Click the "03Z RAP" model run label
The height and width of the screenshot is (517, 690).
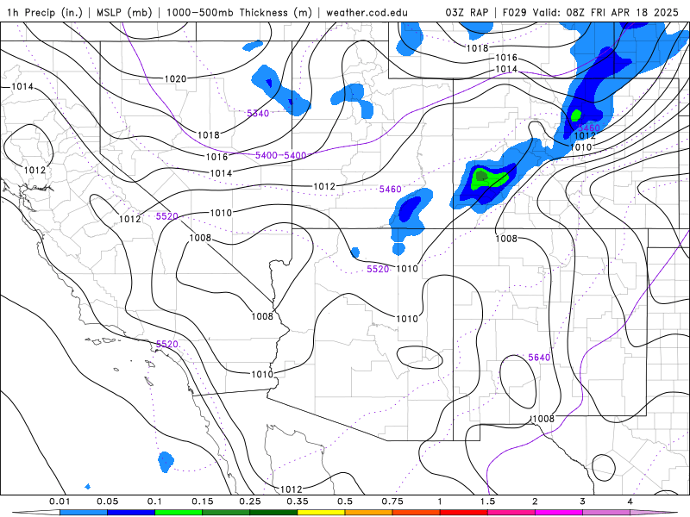tap(467, 12)
